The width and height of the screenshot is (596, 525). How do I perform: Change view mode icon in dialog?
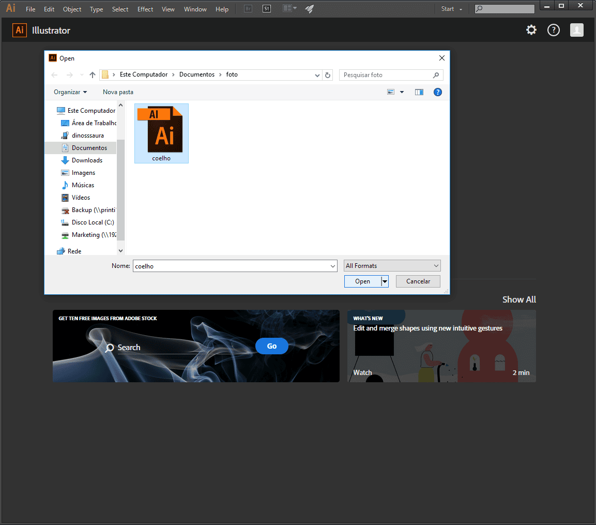click(x=391, y=92)
